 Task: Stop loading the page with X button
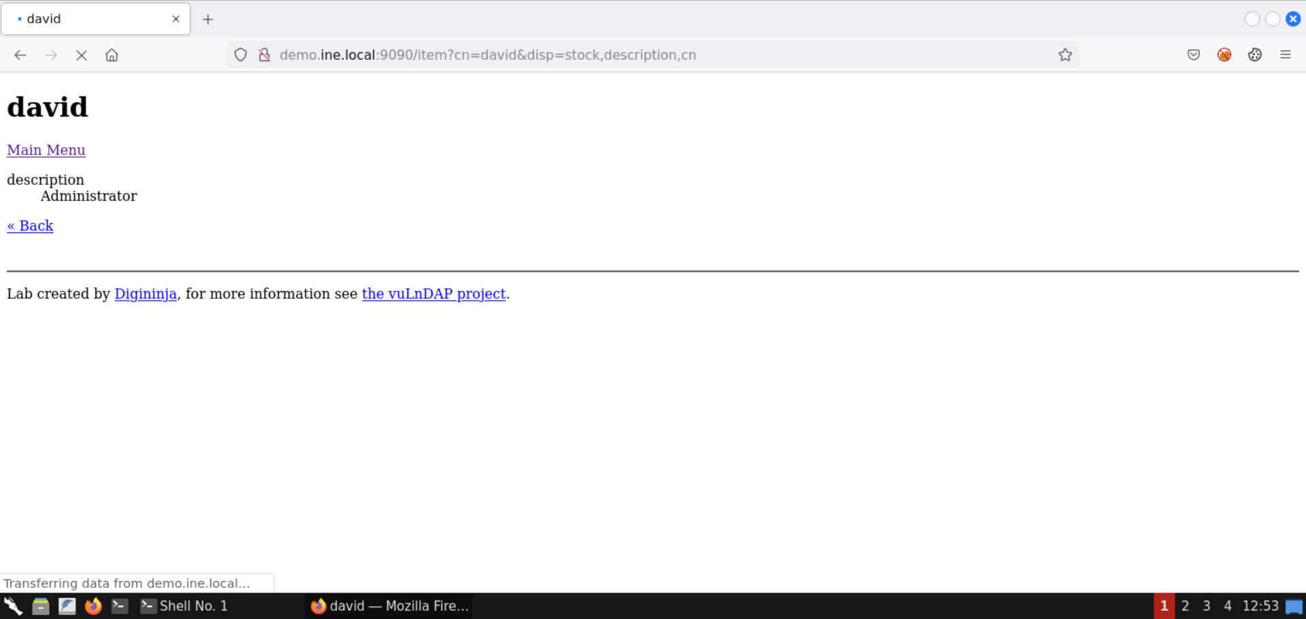coord(82,55)
